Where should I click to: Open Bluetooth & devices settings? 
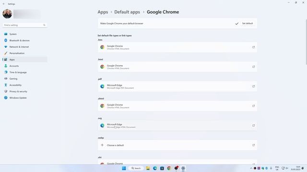(x=24, y=40)
